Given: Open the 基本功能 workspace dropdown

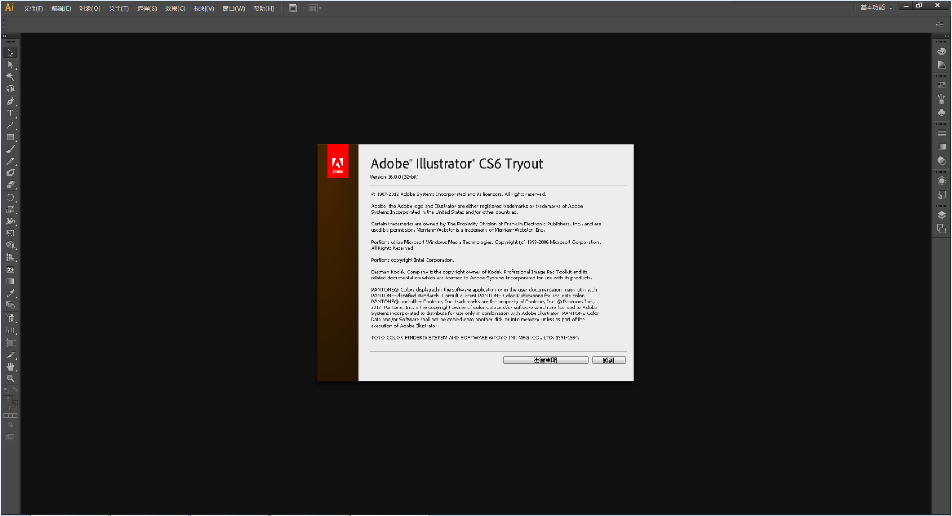Looking at the screenshot, I should pos(876,8).
